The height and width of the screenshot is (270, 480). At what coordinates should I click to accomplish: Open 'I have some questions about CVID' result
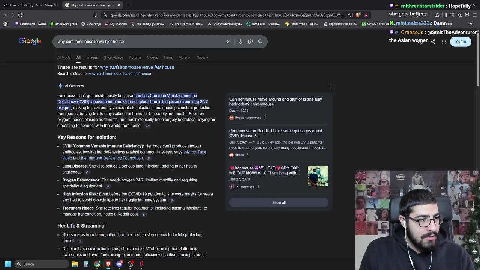276,133
